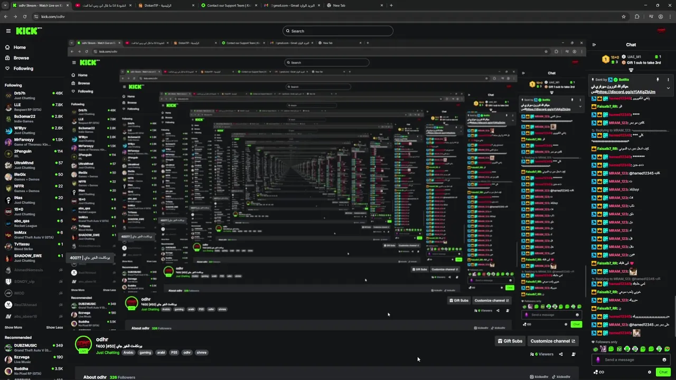Unpin the BotRix pinned message
The width and height of the screenshot is (676, 380).
coord(658,80)
